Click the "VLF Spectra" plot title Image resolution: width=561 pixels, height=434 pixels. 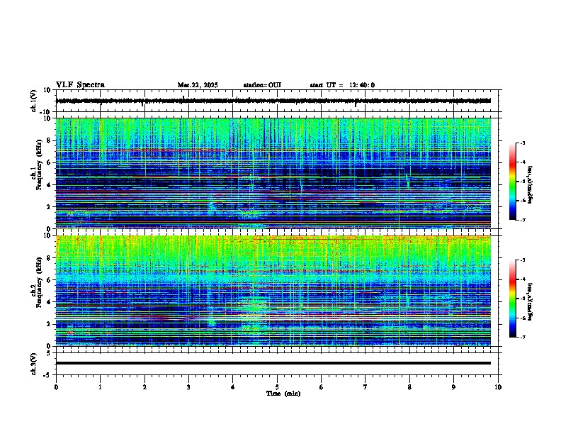80,85
